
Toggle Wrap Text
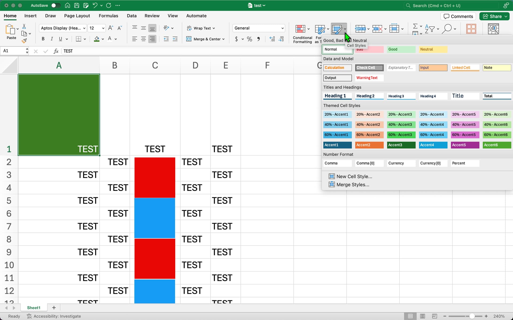(x=201, y=28)
